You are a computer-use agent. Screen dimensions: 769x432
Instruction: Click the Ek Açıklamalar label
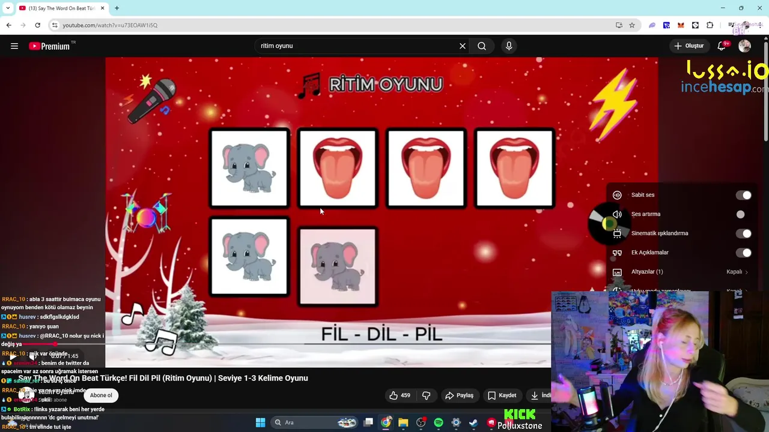tap(650, 253)
